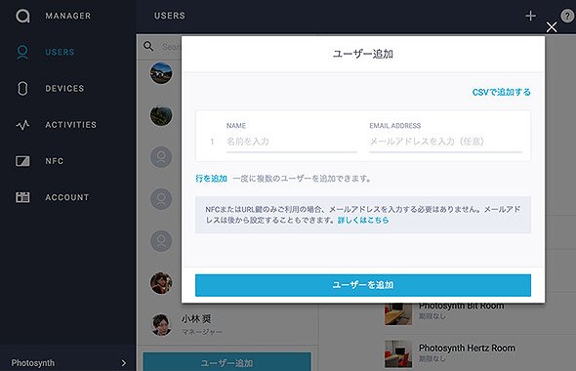Viewport: 576px width, 371px height.
Task: Click the search magnifier icon
Action: coord(148,46)
